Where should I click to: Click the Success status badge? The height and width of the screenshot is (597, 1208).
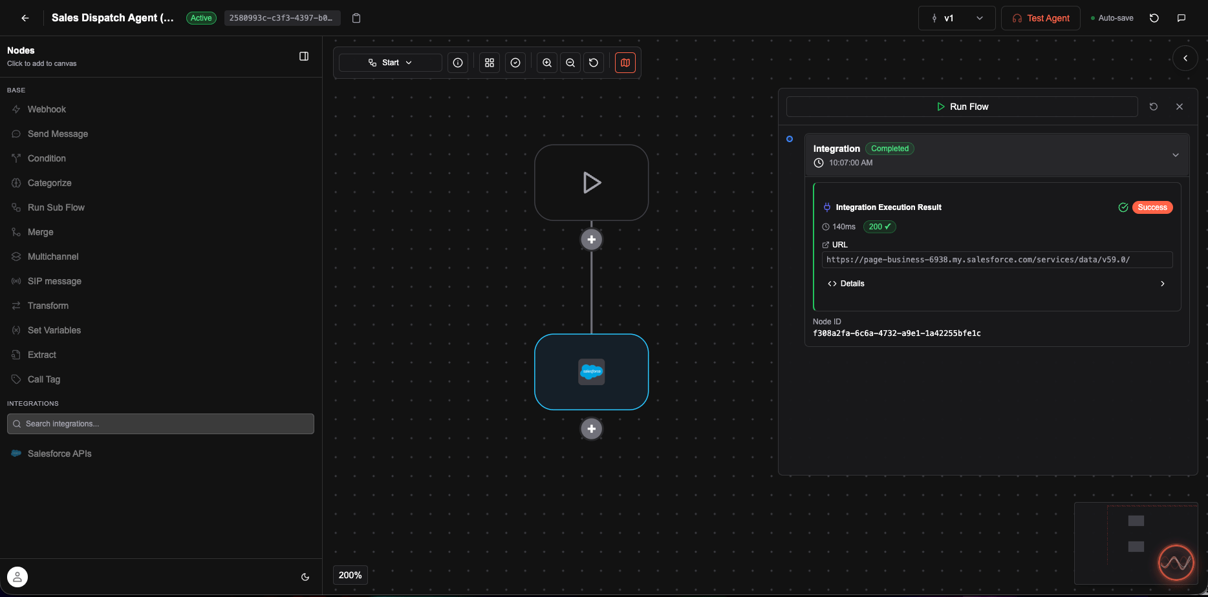[1152, 207]
